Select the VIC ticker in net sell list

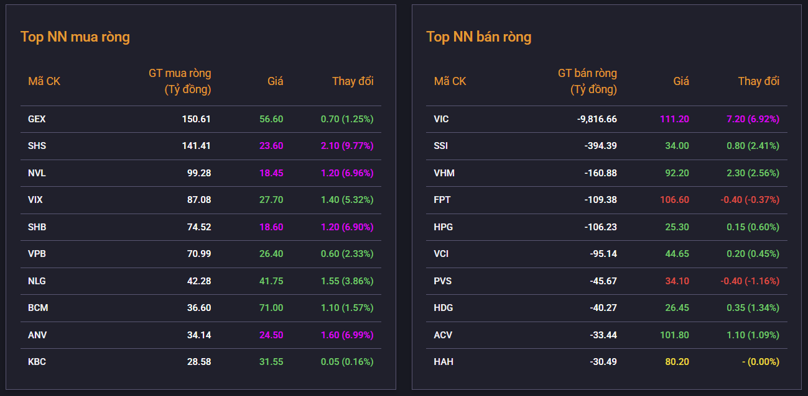441,119
